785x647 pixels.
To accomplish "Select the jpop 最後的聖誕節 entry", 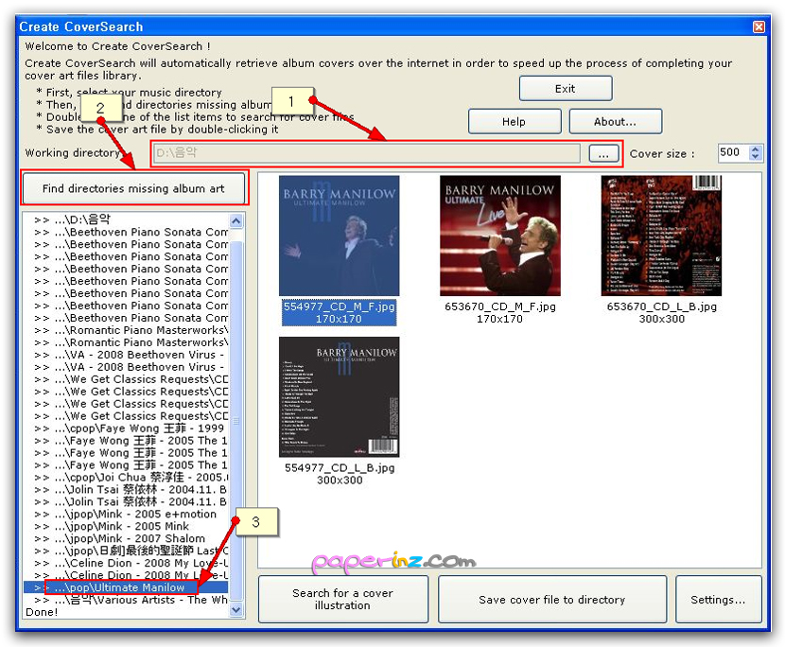I will click(x=126, y=551).
